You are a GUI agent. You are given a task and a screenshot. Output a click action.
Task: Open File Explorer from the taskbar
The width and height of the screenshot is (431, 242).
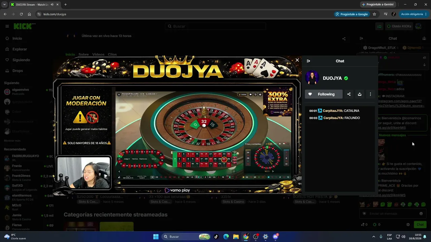point(236,237)
